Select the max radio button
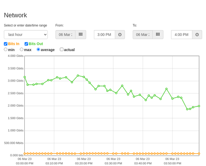 tap(21, 49)
